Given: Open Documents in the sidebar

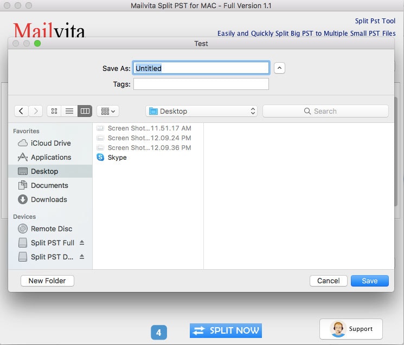Looking at the screenshot, I should [x=50, y=185].
